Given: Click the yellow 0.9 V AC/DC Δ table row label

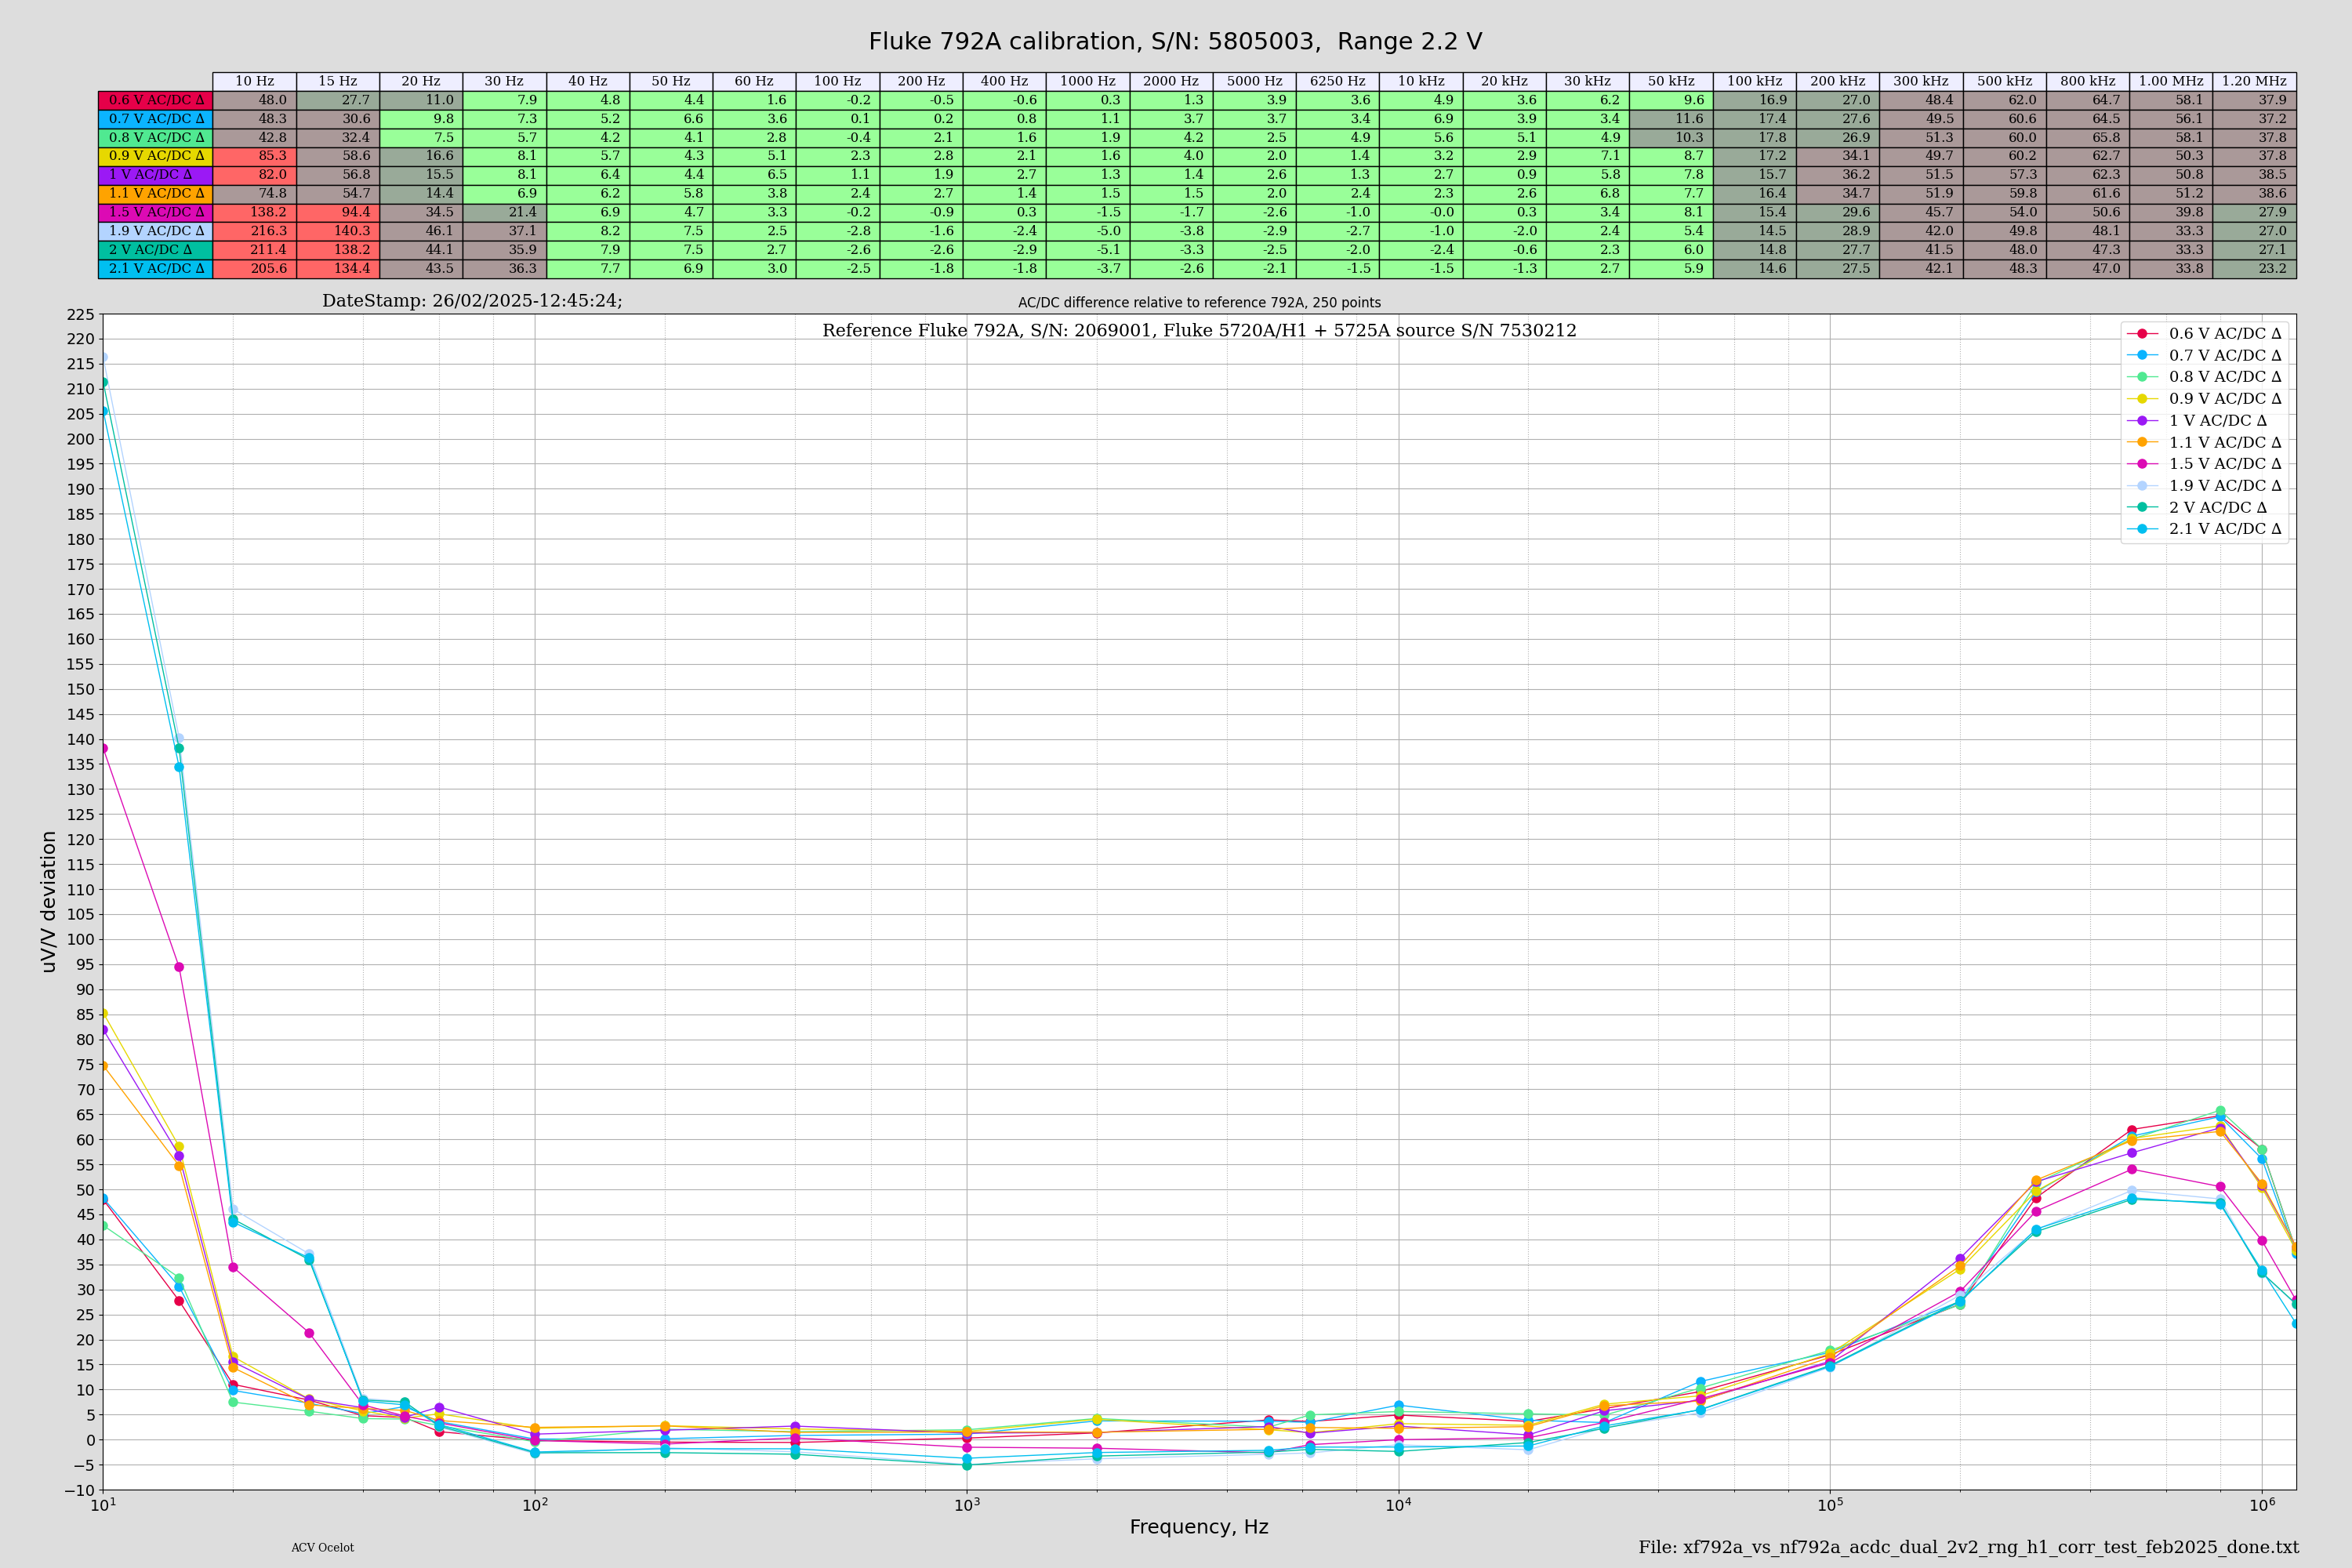Looking at the screenshot, I should tap(156, 156).
